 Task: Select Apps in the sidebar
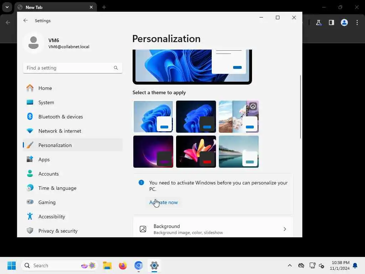[73, 159]
